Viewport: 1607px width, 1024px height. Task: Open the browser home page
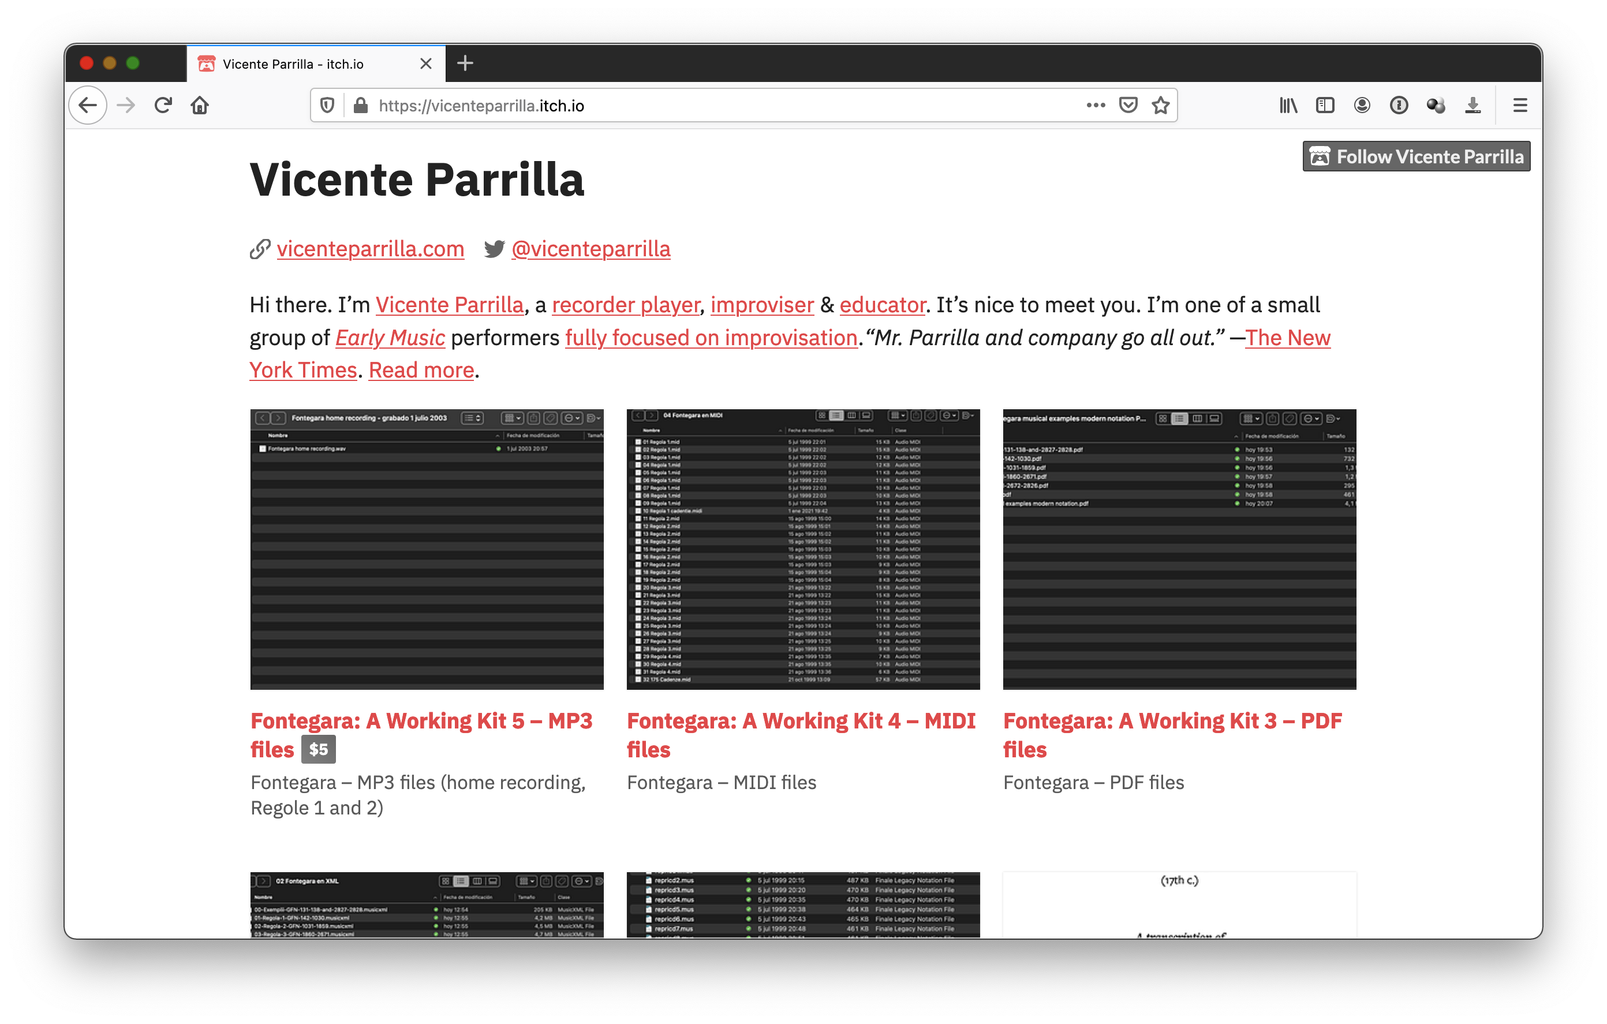[x=200, y=106]
